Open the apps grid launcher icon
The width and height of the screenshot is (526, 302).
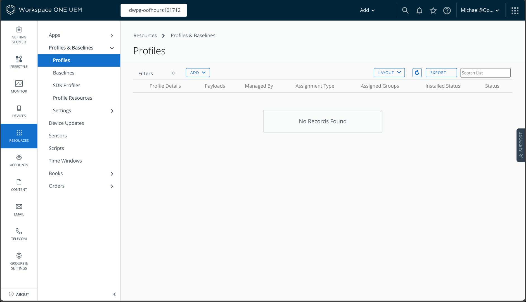(515, 10)
